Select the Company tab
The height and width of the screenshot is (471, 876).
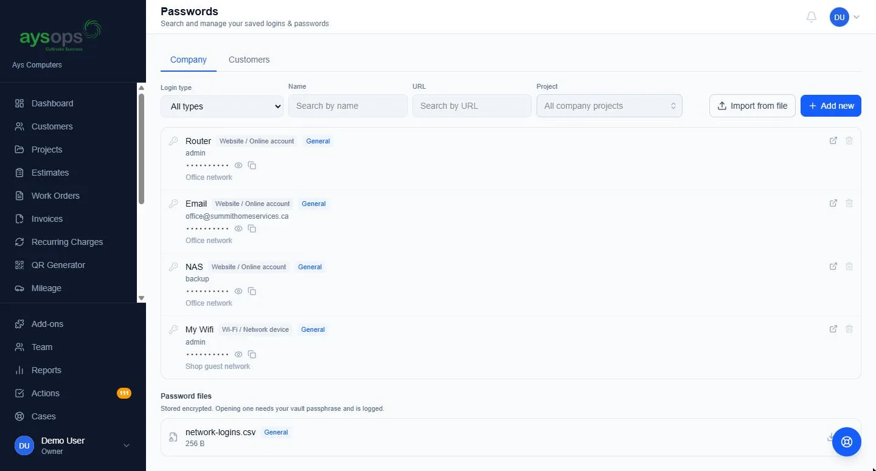[189, 60]
